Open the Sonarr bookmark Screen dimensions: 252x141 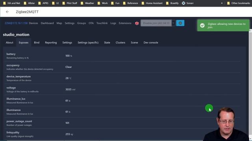pos(188,3)
